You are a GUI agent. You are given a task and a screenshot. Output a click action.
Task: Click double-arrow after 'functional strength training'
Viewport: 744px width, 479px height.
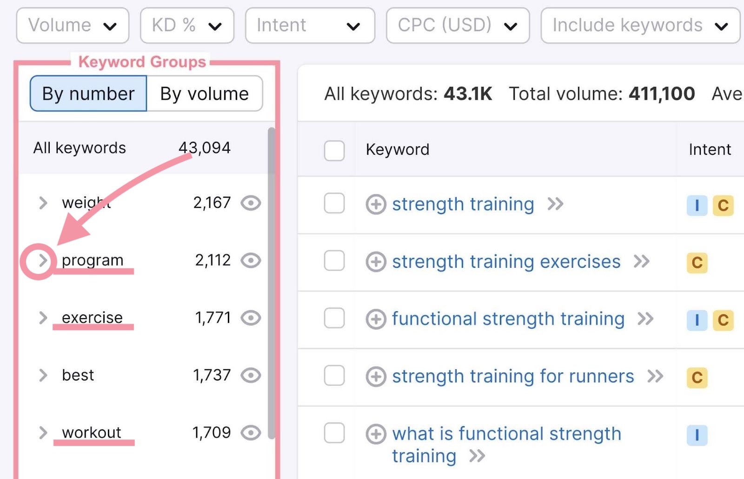click(645, 319)
